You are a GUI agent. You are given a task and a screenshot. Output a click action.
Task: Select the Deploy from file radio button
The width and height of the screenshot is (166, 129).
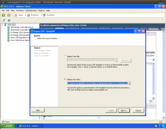(x=65, y=56)
